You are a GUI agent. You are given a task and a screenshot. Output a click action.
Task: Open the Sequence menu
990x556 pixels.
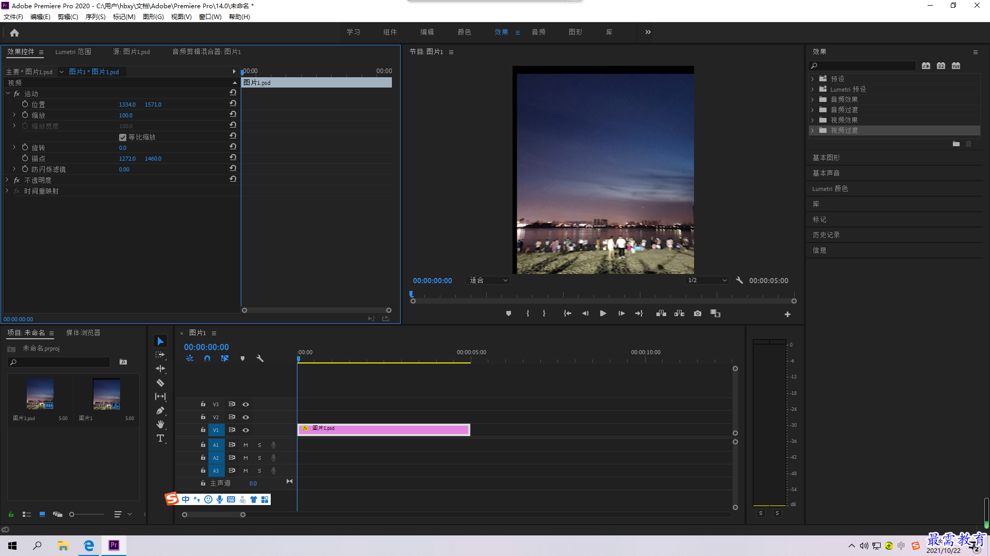coord(95,16)
